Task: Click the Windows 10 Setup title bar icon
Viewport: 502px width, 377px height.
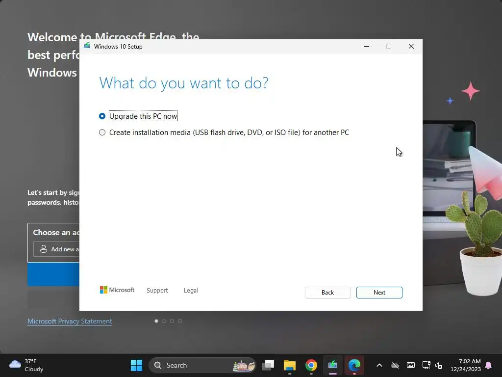Action: [x=87, y=46]
